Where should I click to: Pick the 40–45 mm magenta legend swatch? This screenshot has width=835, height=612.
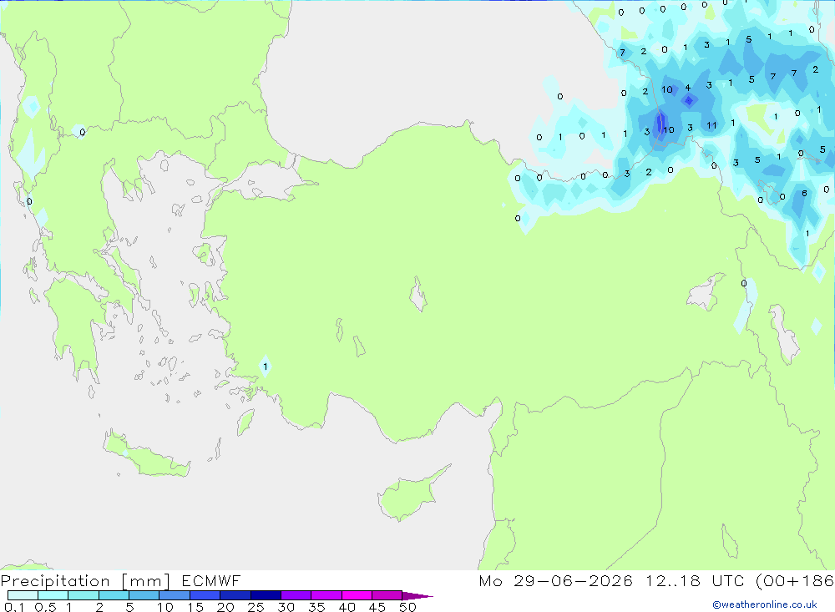tap(357, 595)
